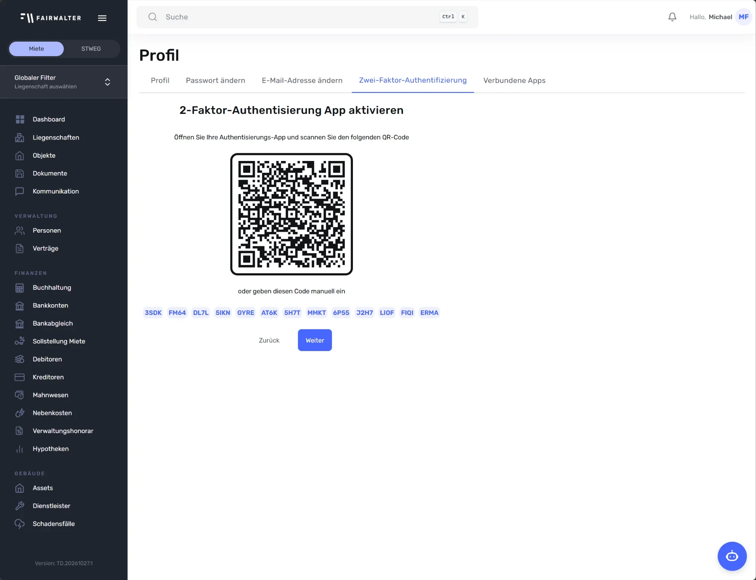The height and width of the screenshot is (580, 756).
Task: Click the Ctrl shortcut key hint
Action: coord(448,17)
